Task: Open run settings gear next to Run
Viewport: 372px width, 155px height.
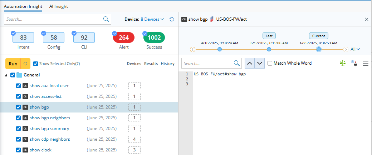Action: (x=26, y=64)
